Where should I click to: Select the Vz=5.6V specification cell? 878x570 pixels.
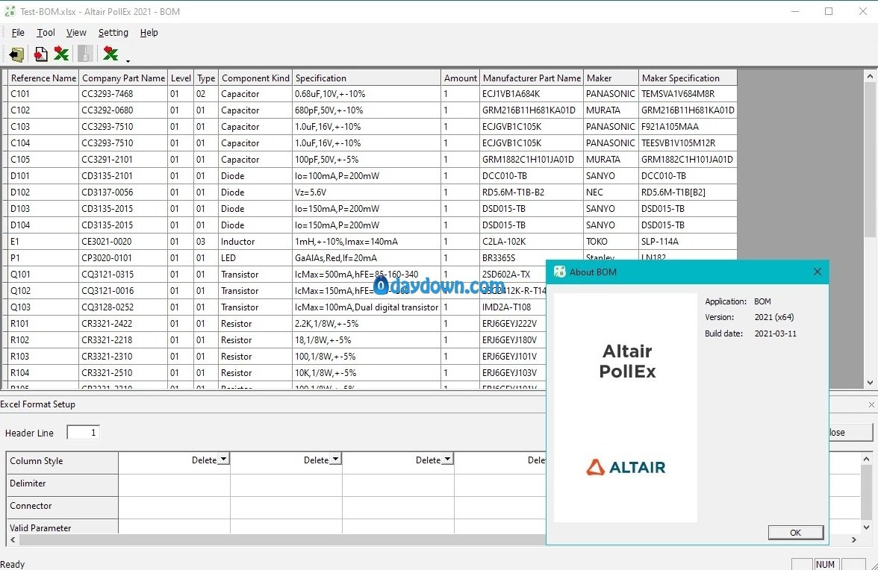[x=366, y=192]
